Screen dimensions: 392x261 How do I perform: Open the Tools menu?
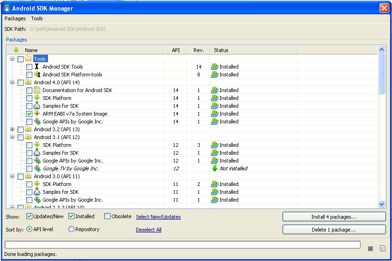point(37,18)
